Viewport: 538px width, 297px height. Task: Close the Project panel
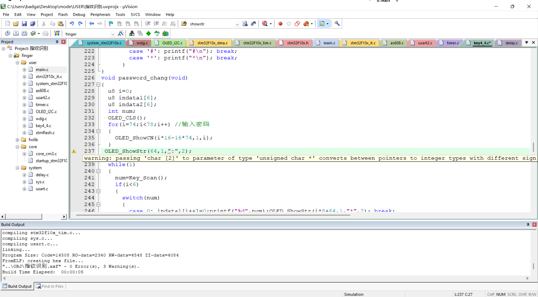click(64, 42)
